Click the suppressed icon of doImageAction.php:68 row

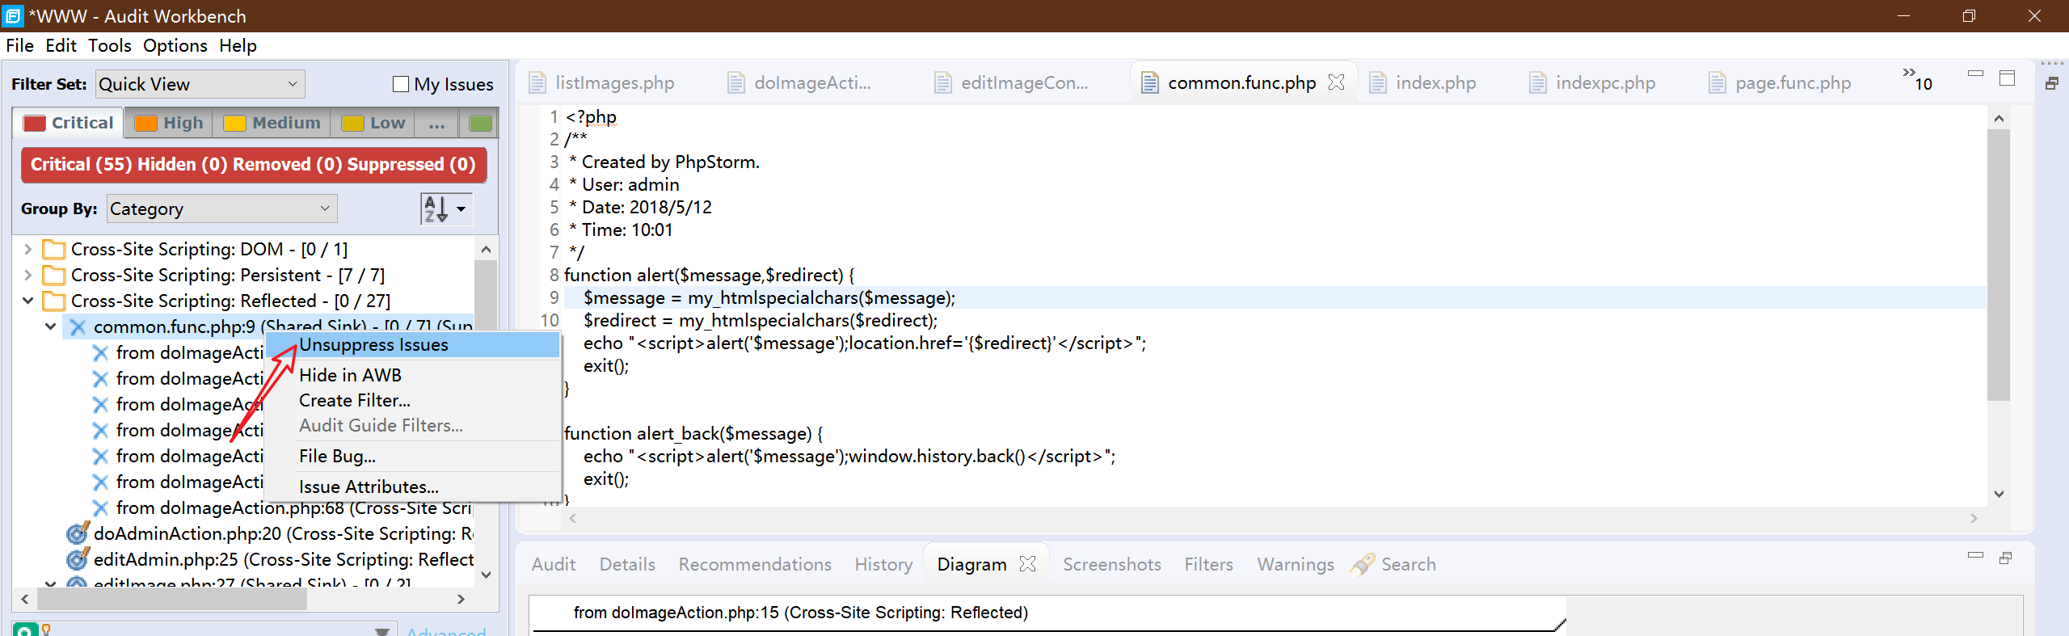pos(100,508)
